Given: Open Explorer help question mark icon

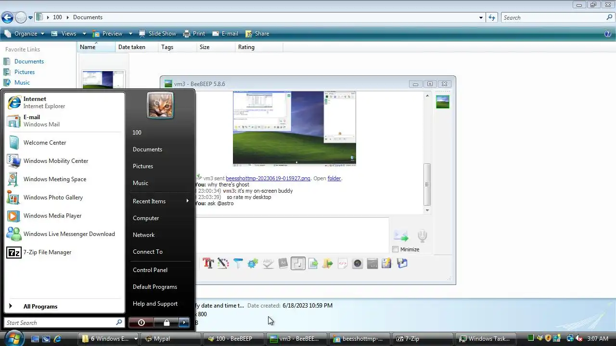Looking at the screenshot, I should 608,34.
